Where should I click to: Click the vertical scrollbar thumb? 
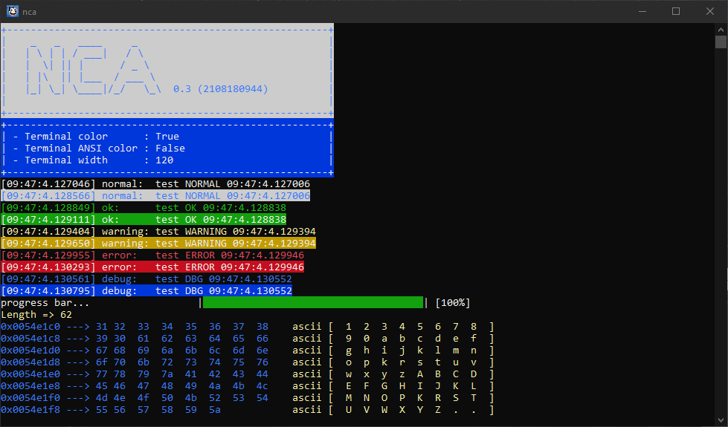(721, 42)
